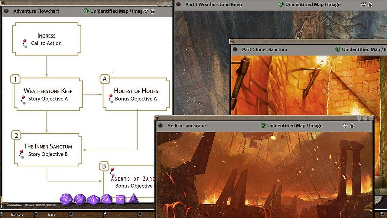The image size is (387, 218).
Task: Pick the purple d20 die
Action: click(66, 200)
